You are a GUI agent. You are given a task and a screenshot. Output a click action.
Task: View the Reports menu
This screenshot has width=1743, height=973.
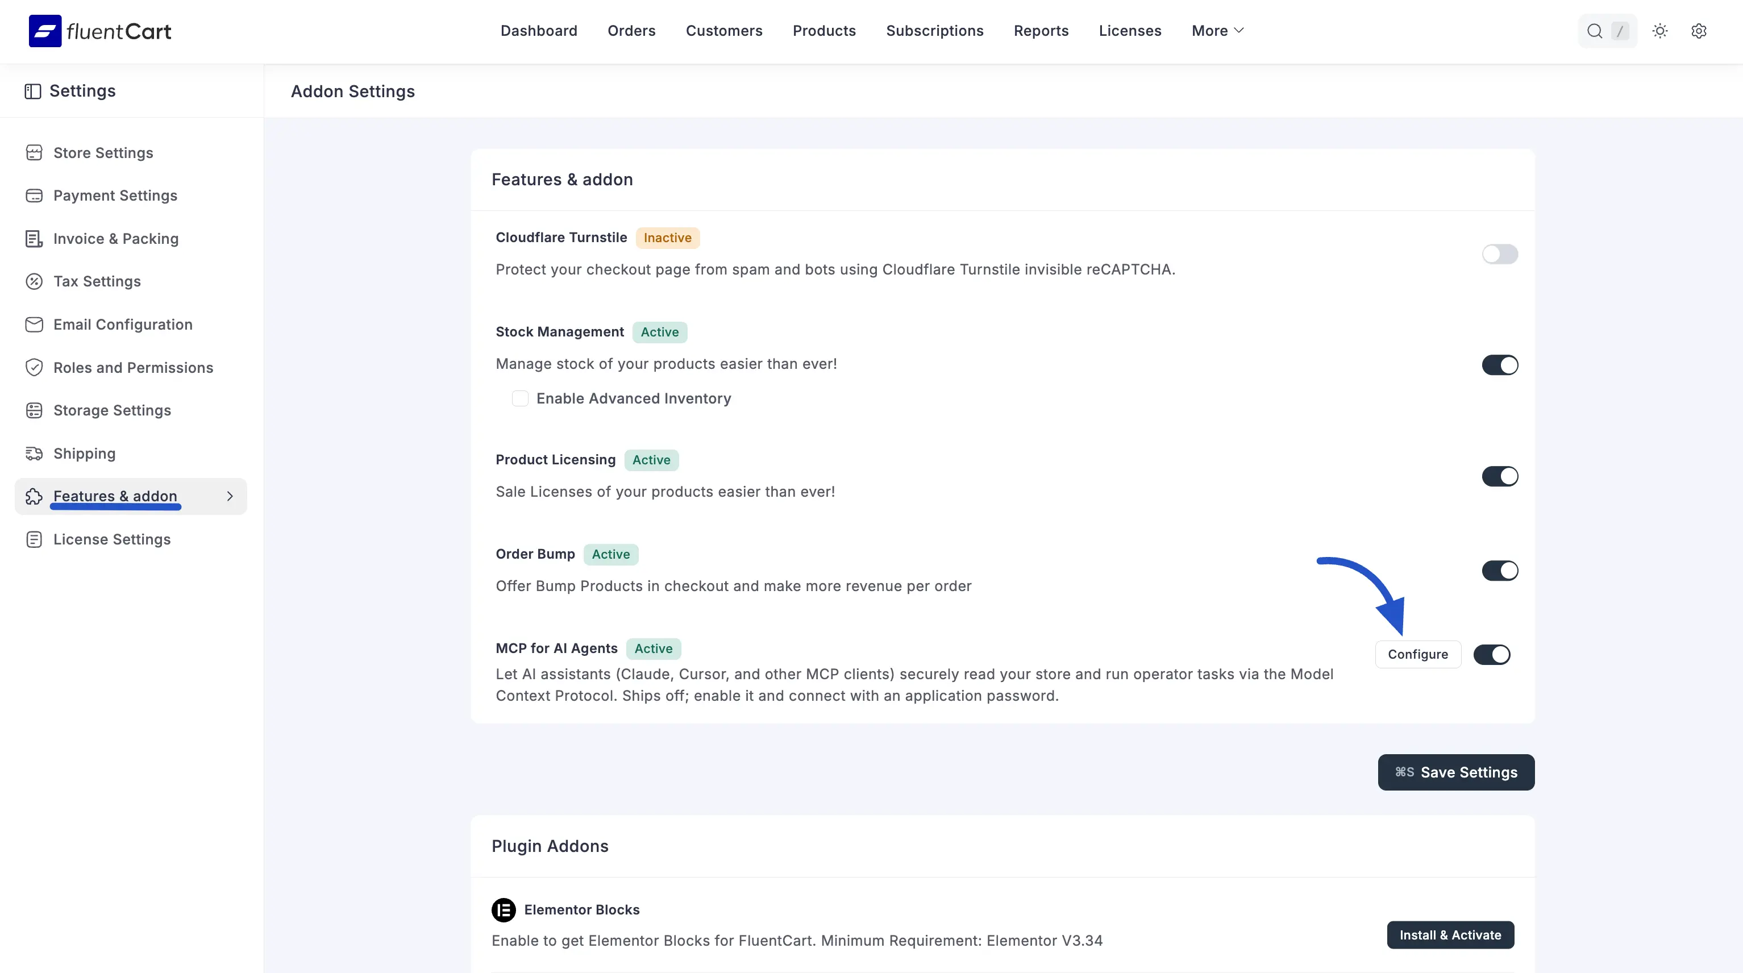coord(1041,31)
